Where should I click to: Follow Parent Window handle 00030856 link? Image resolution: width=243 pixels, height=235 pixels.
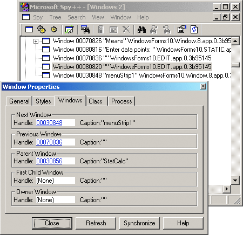pyautogui.click(x=49, y=161)
